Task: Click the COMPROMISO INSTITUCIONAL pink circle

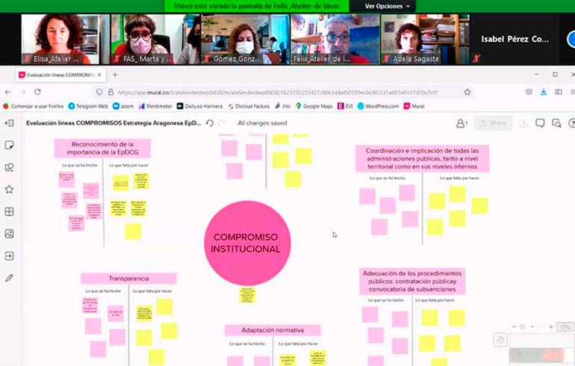Action: (x=246, y=243)
